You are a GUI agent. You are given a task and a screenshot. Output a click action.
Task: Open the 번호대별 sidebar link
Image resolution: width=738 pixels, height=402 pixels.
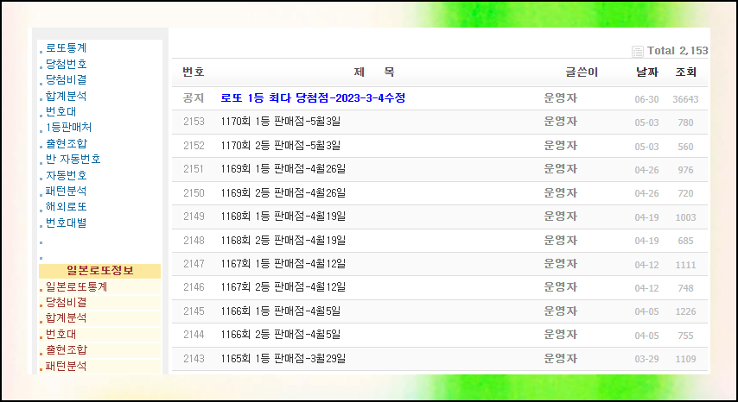tap(66, 223)
